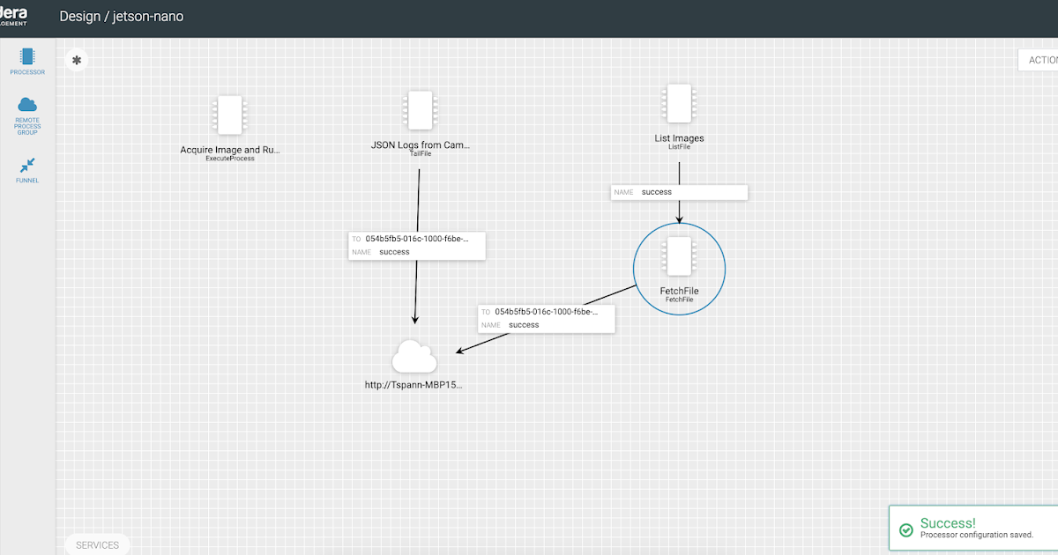Viewport: 1058px width, 555px height.
Task: Click the http://Tspann-MBP15 URL label
Action: pos(413,384)
